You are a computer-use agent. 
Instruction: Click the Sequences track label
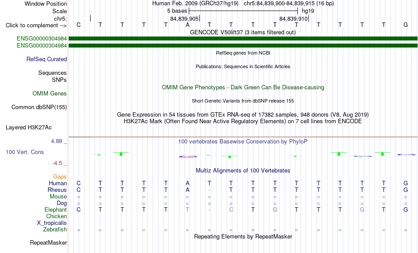[52, 73]
